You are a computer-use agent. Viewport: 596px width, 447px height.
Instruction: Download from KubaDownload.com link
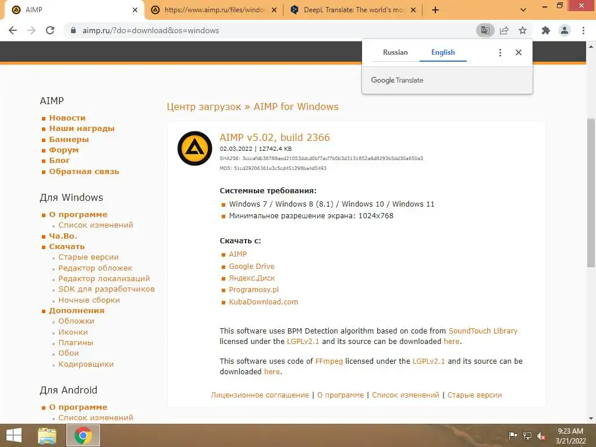pos(264,302)
